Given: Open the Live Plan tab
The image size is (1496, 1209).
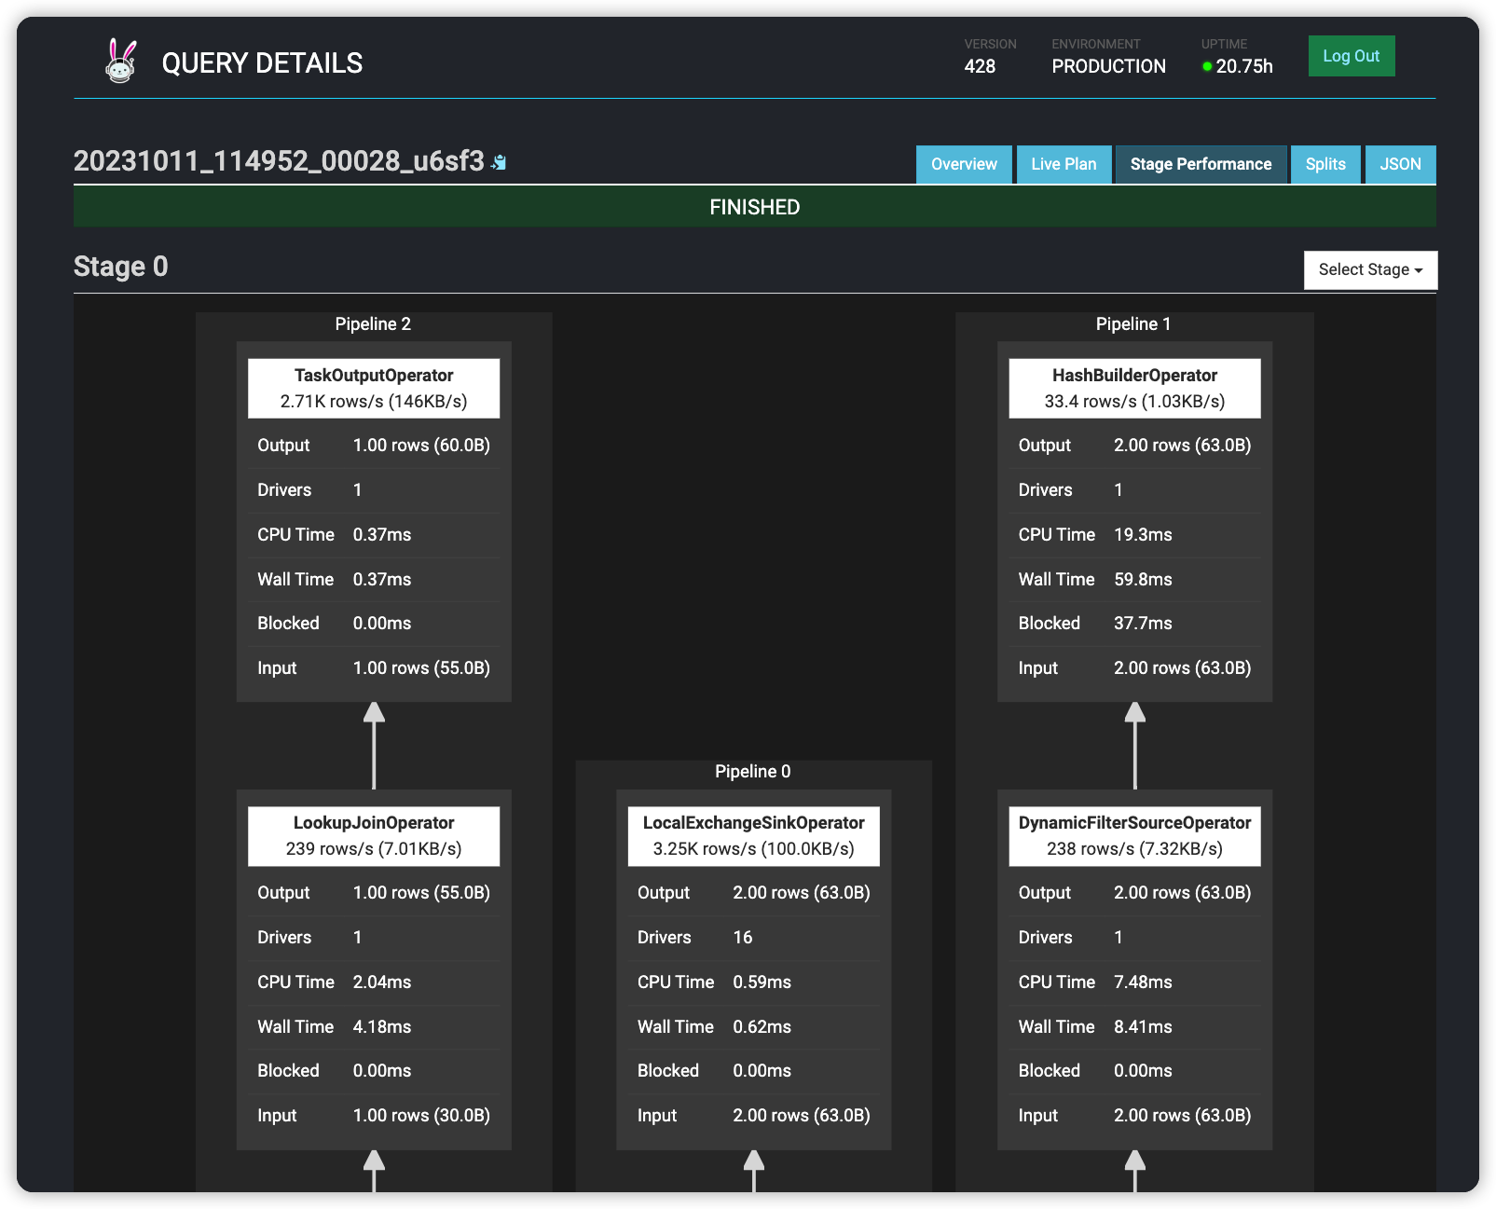Looking at the screenshot, I should [1063, 164].
